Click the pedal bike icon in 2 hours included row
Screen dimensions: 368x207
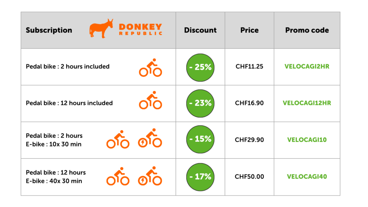click(151, 68)
